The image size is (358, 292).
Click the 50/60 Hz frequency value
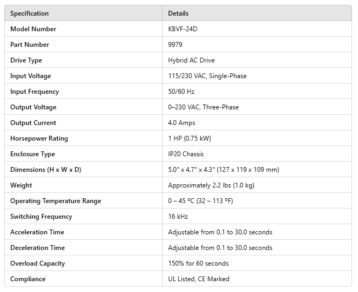[x=181, y=92]
